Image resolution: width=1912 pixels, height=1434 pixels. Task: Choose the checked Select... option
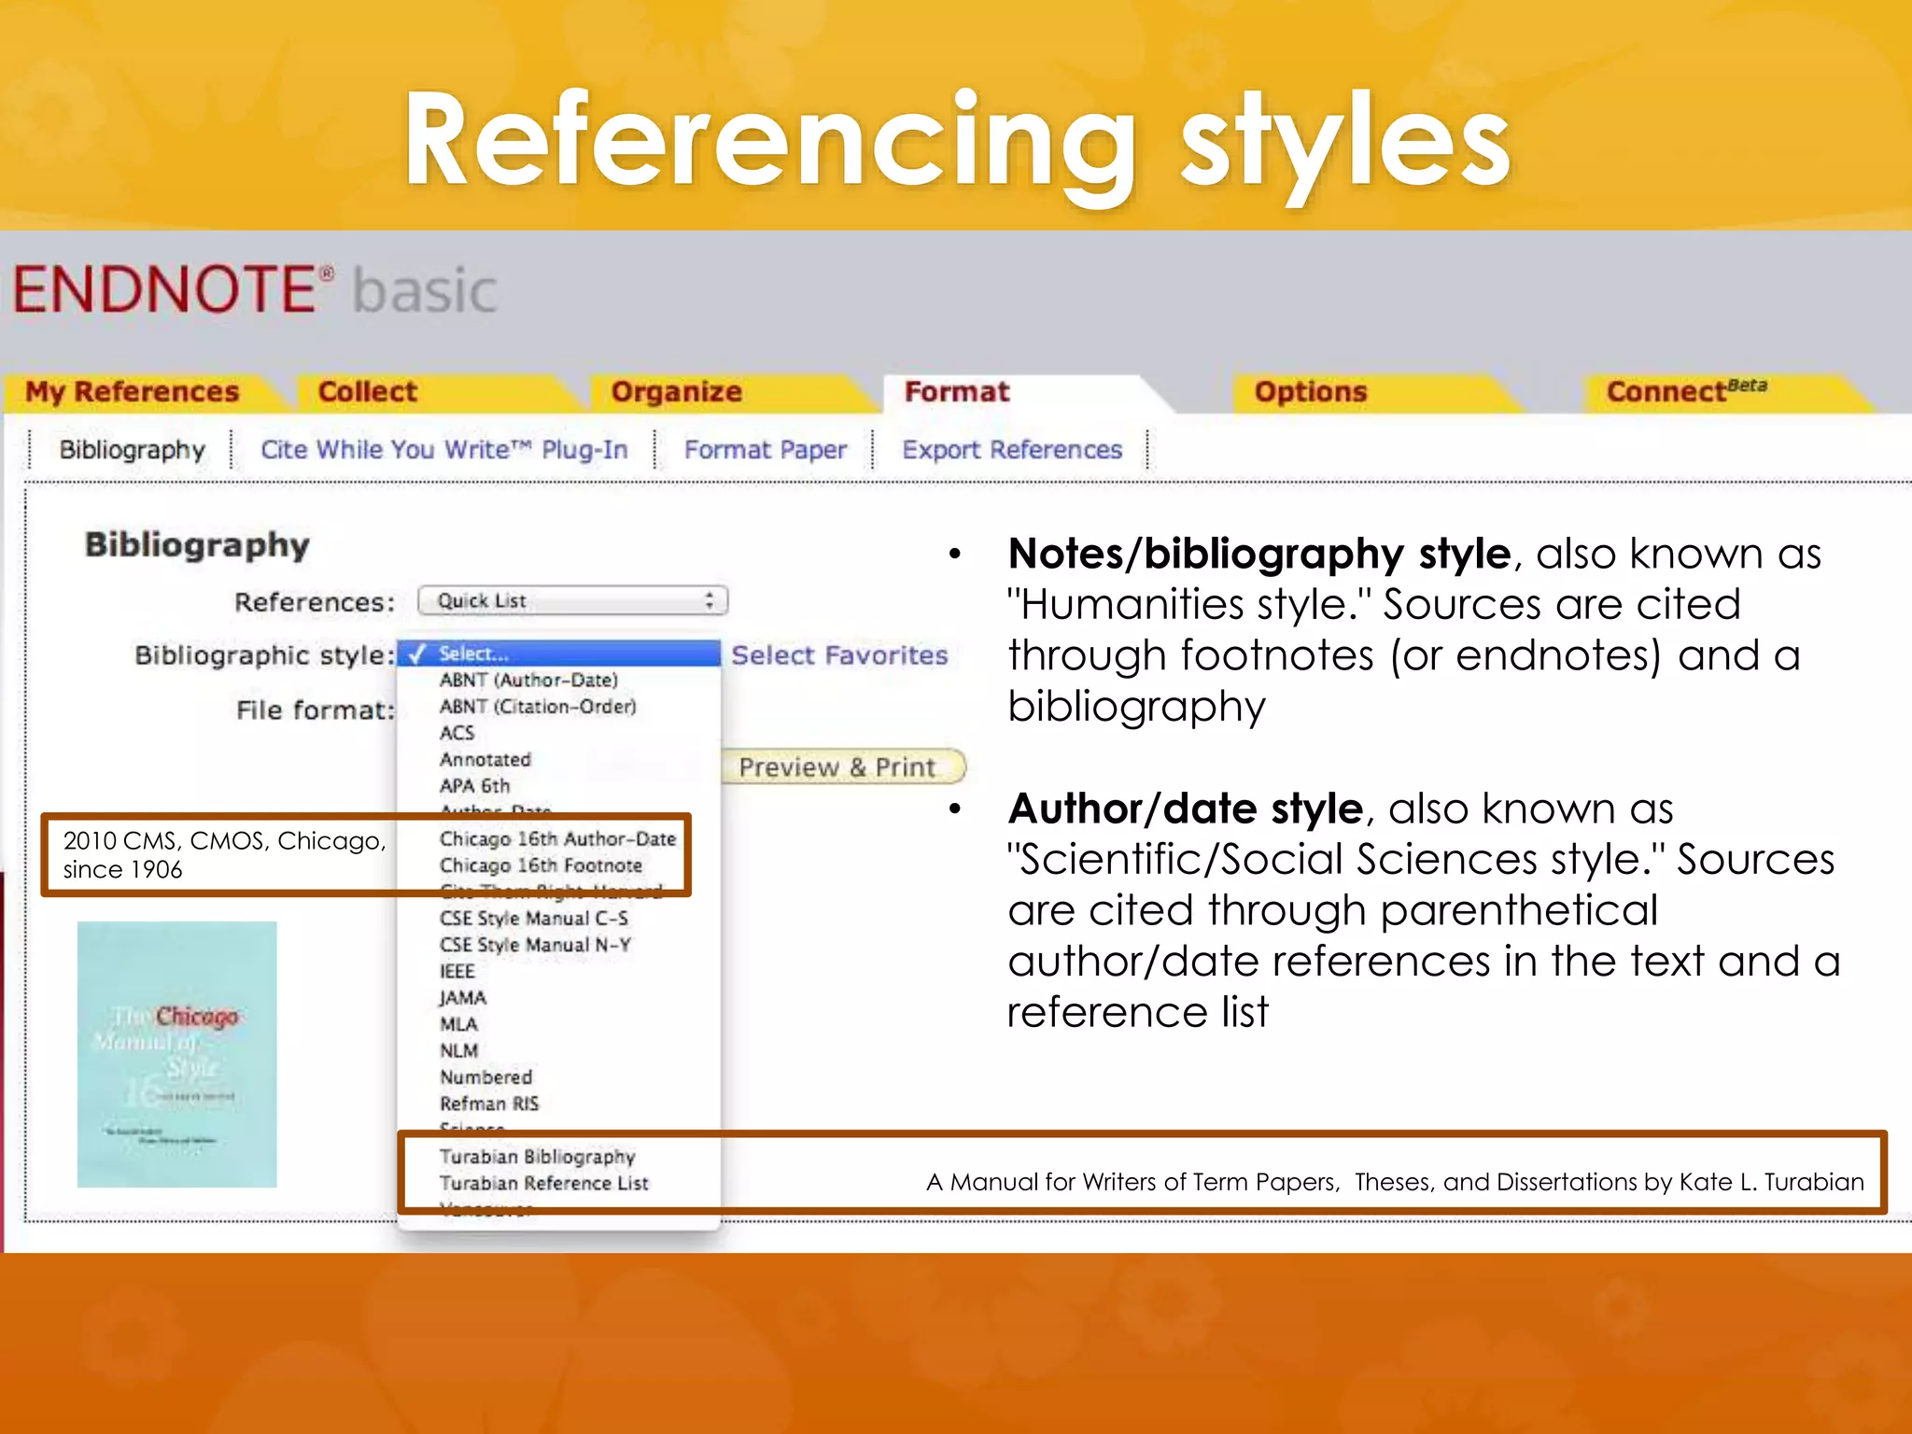coord(559,654)
